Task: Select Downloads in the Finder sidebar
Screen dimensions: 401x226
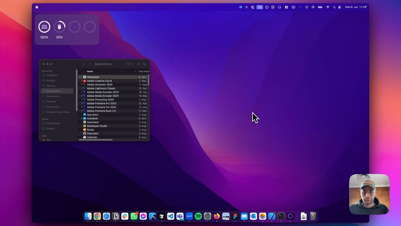Action: point(52,107)
